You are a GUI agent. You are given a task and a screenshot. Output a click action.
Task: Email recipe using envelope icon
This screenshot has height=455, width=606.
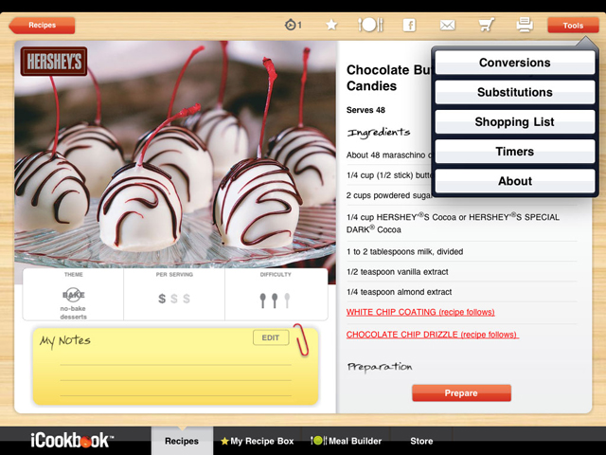448,26
